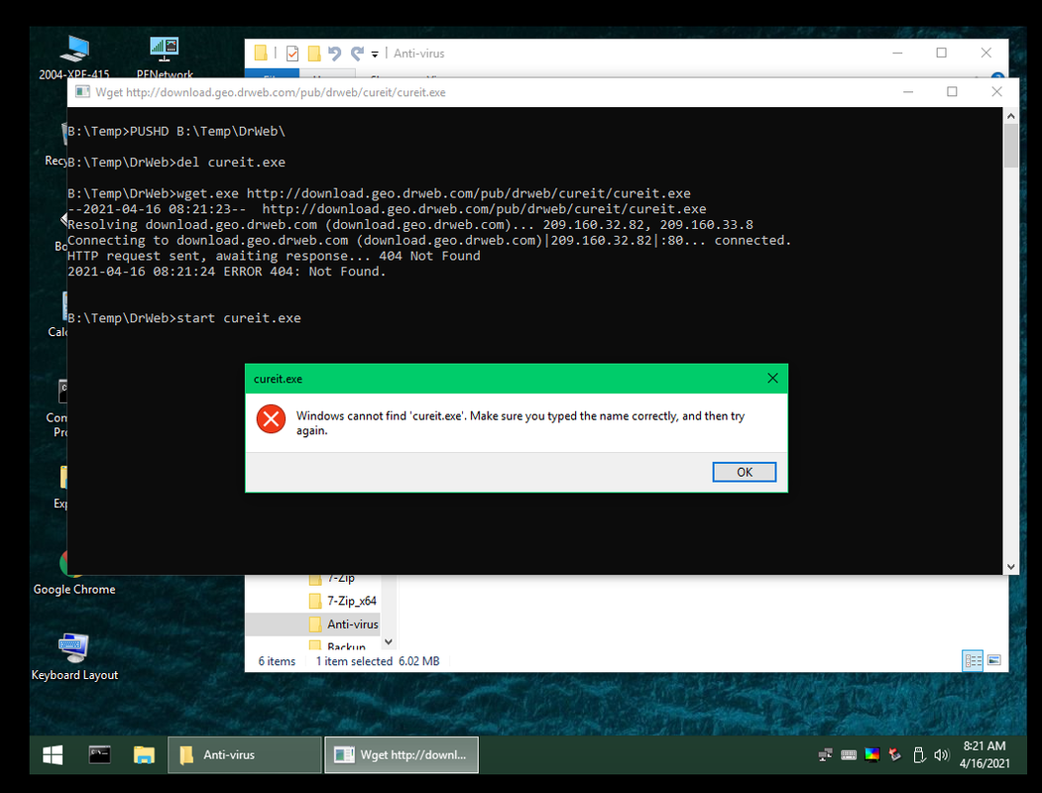Open the 2004-XPE-415 desktop icon

[73, 57]
